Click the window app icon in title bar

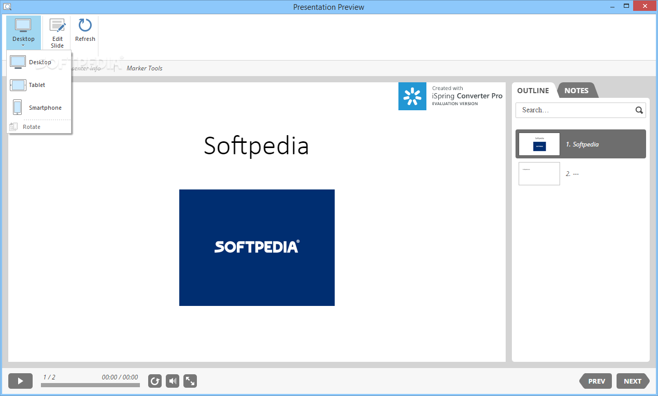(x=7, y=7)
